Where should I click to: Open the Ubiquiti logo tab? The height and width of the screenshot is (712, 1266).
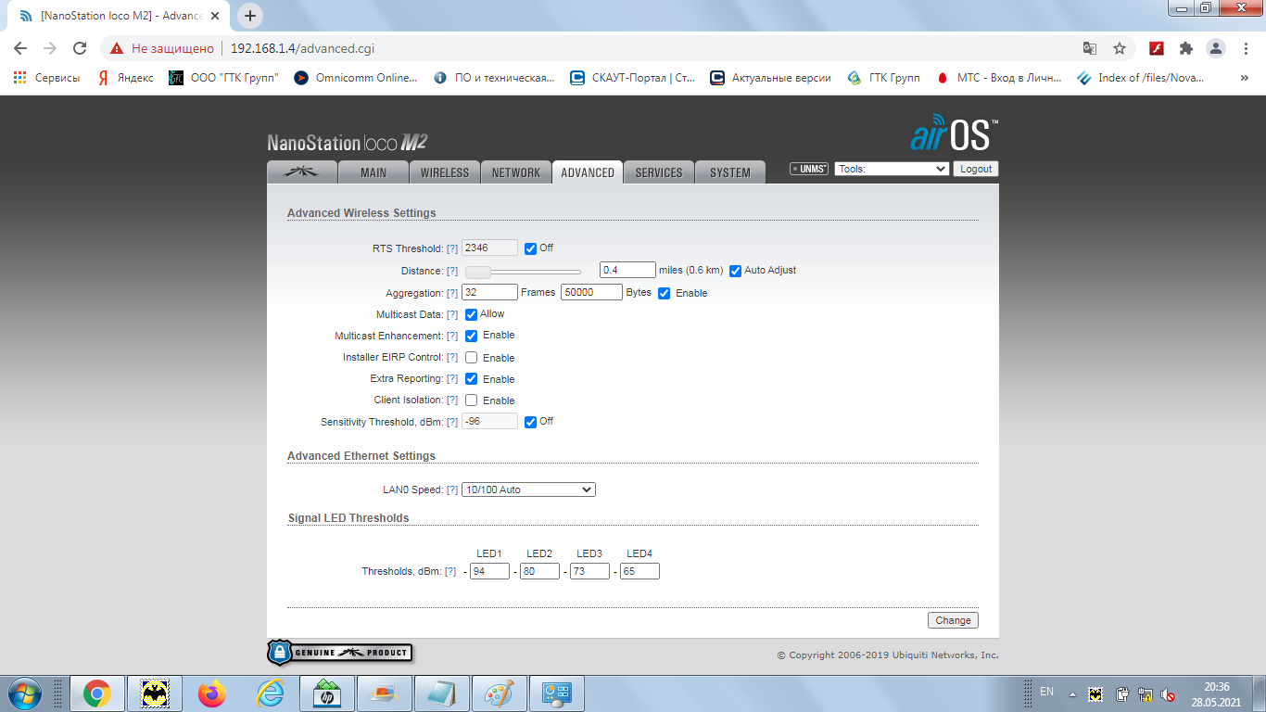[x=301, y=172]
